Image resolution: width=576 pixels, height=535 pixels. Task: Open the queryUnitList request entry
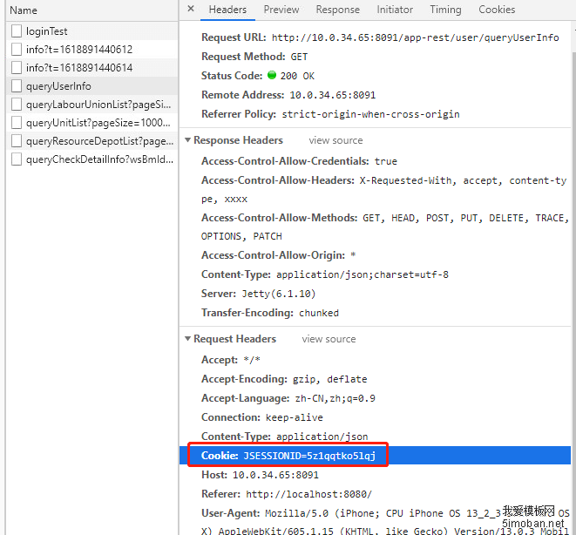tap(98, 123)
